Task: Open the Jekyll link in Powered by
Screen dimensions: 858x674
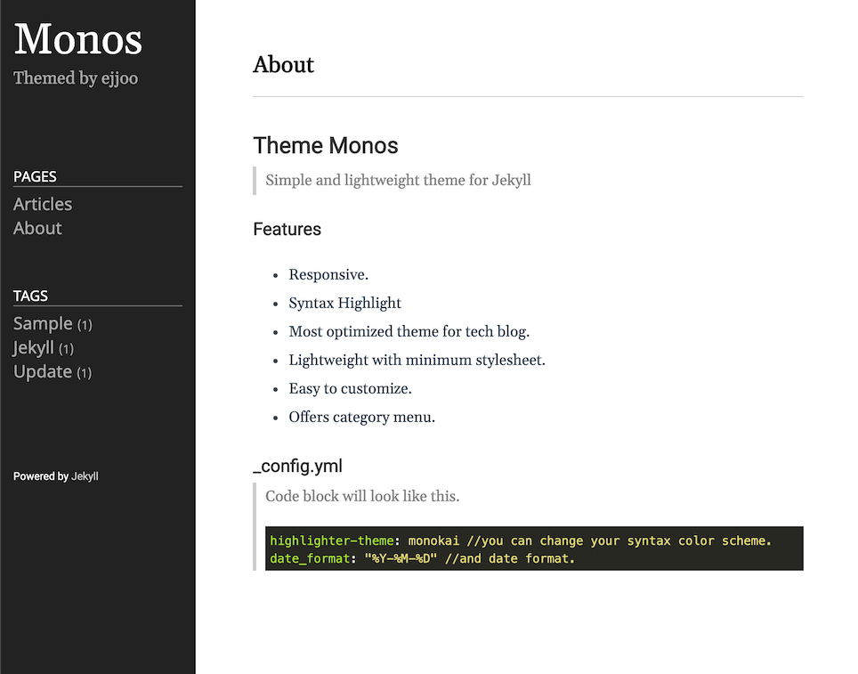Action: coord(85,475)
